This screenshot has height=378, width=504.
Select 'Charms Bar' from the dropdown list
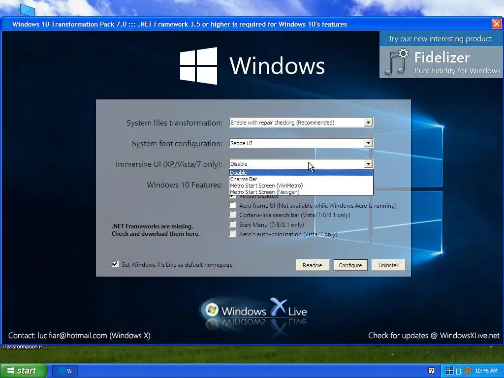pos(301,179)
